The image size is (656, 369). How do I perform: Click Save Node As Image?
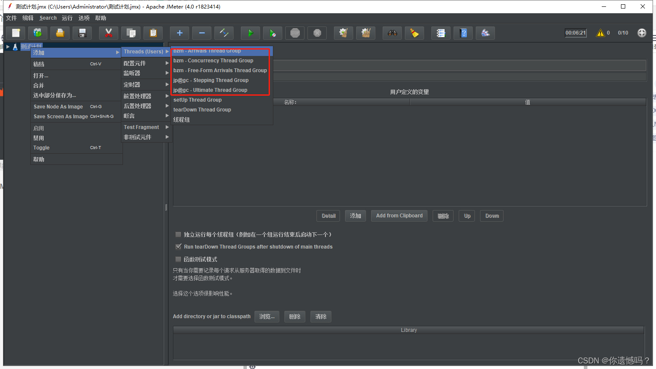coord(76,107)
